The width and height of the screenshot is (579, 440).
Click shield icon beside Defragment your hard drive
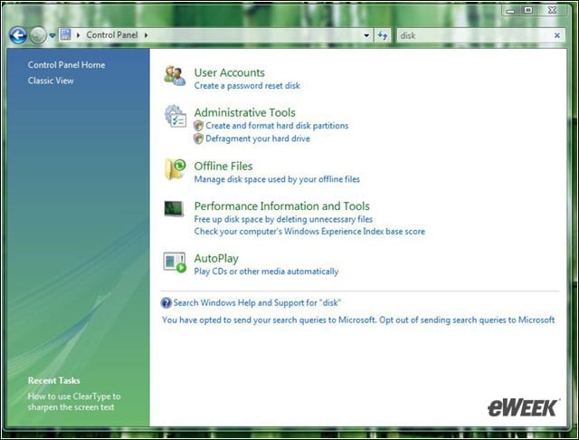pyautogui.click(x=198, y=139)
